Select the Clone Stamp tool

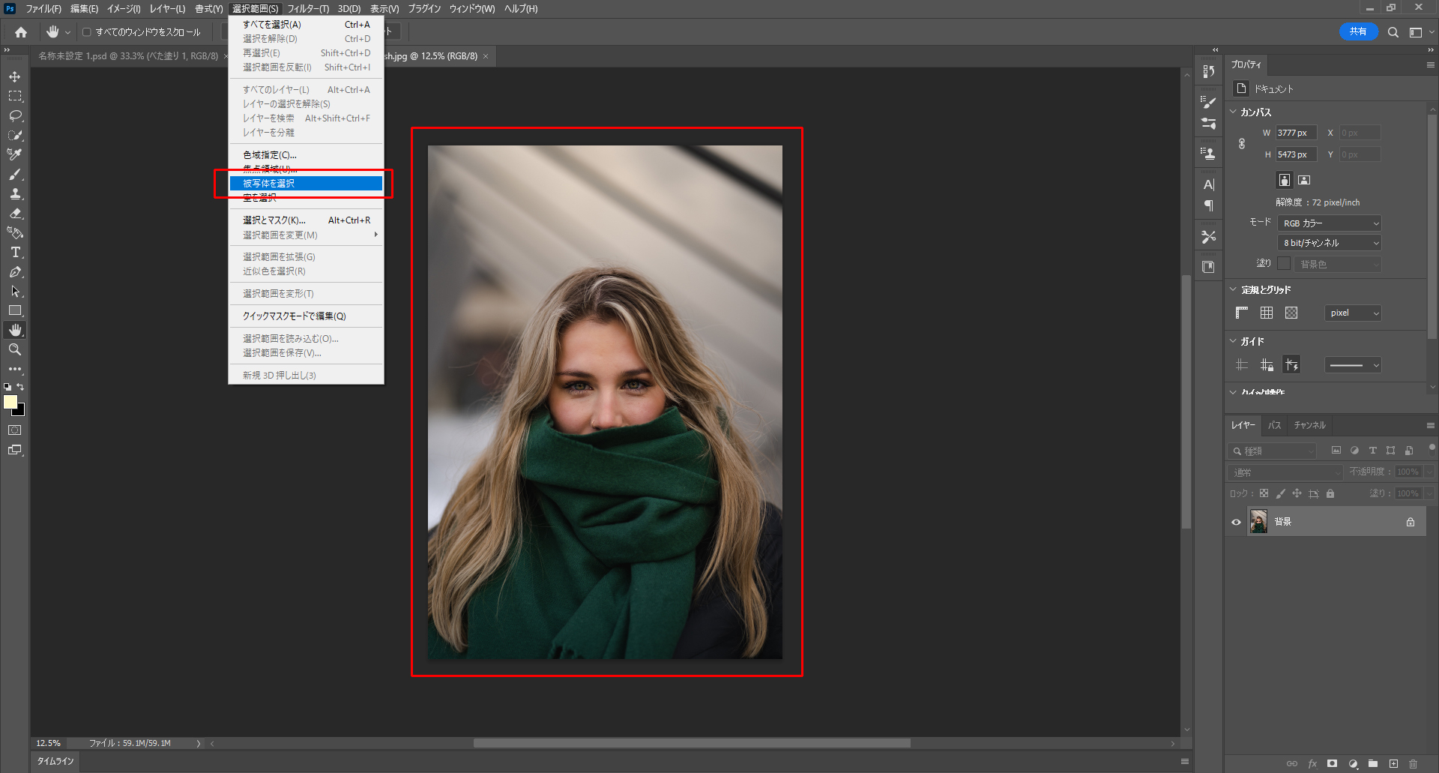15,194
